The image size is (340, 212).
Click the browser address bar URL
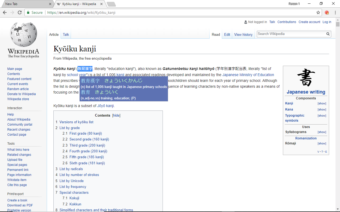point(81,12)
